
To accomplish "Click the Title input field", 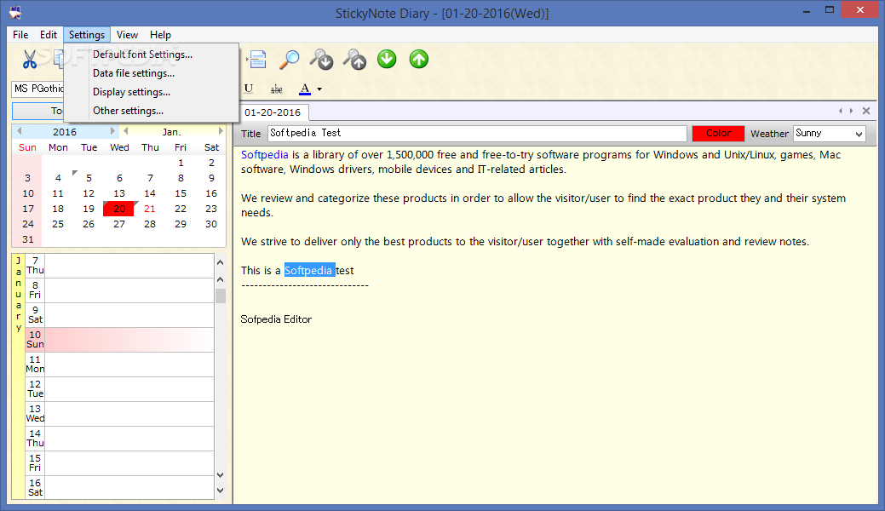I will [477, 133].
